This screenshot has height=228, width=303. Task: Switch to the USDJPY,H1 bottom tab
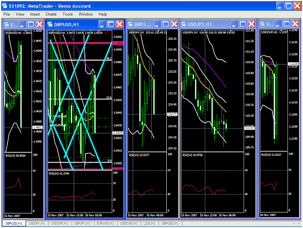point(37,223)
